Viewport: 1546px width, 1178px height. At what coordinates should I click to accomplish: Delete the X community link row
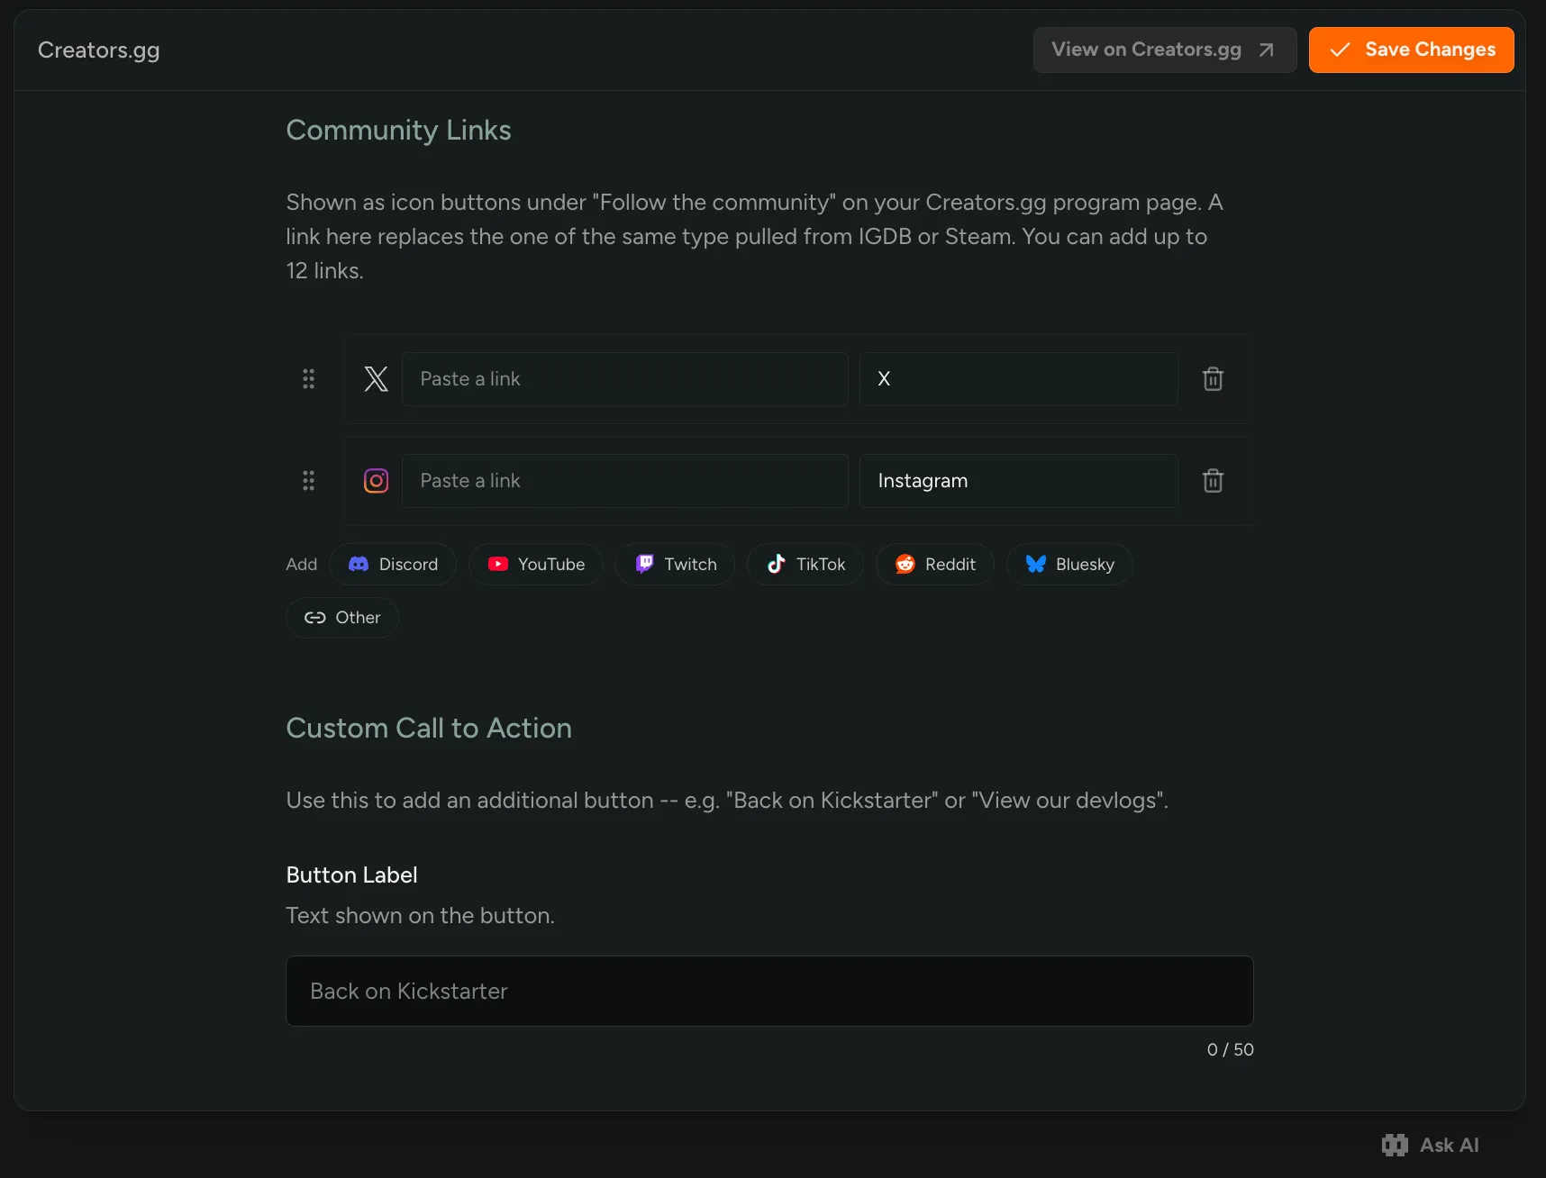[1213, 379]
